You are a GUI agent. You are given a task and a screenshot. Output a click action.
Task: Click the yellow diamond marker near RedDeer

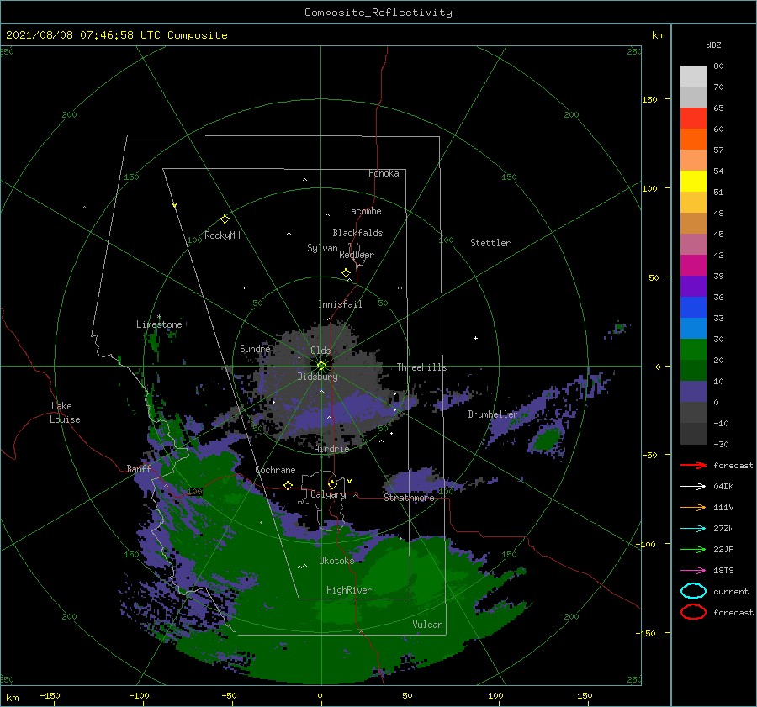click(346, 272)
